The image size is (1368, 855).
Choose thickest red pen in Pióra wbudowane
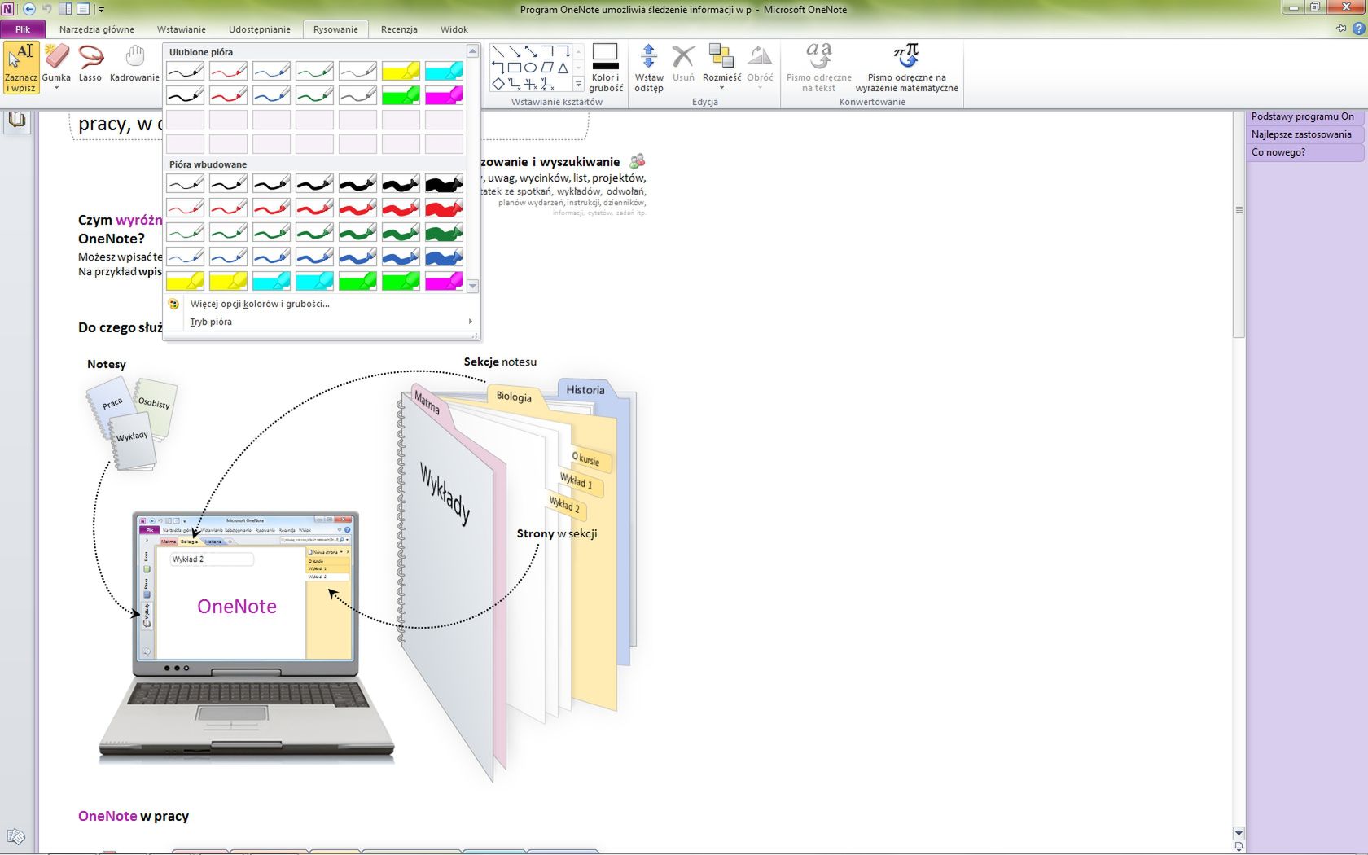point(444,208)
